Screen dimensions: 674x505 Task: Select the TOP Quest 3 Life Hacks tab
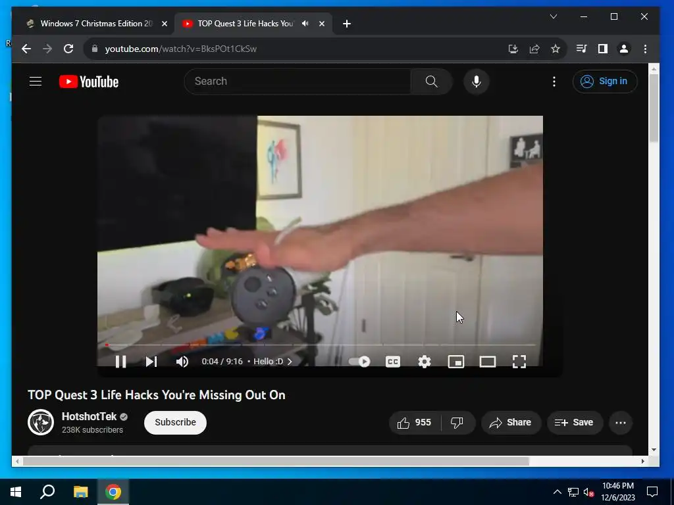pyautogui.click(x=245, y=24)
